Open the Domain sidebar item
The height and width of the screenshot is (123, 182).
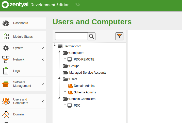tap(23, 114)
